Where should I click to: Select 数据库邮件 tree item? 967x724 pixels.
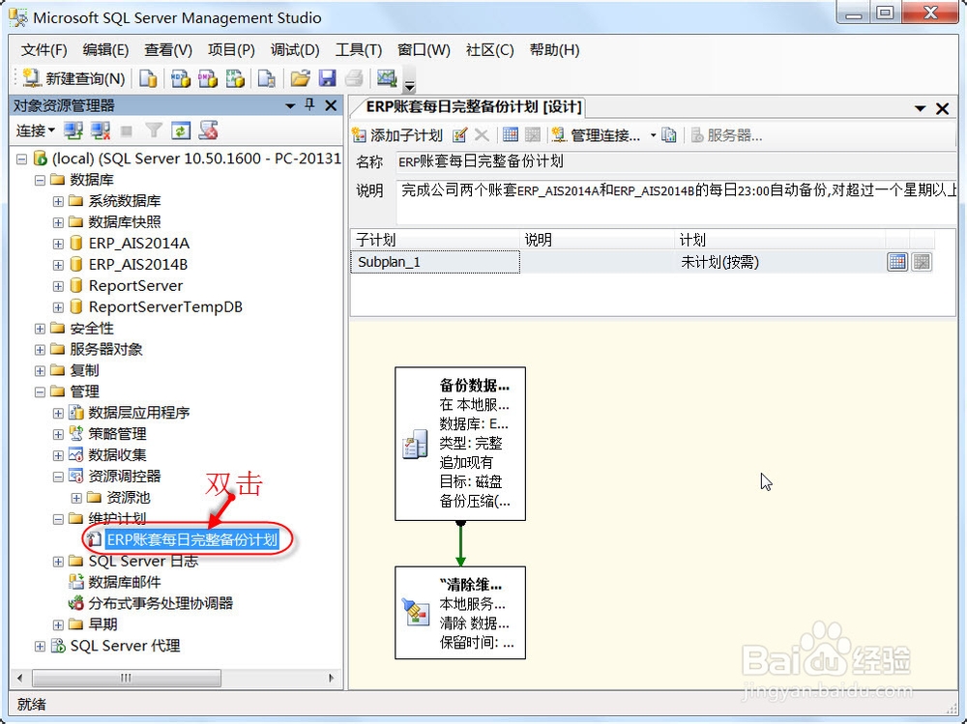[x=124, y=582]
